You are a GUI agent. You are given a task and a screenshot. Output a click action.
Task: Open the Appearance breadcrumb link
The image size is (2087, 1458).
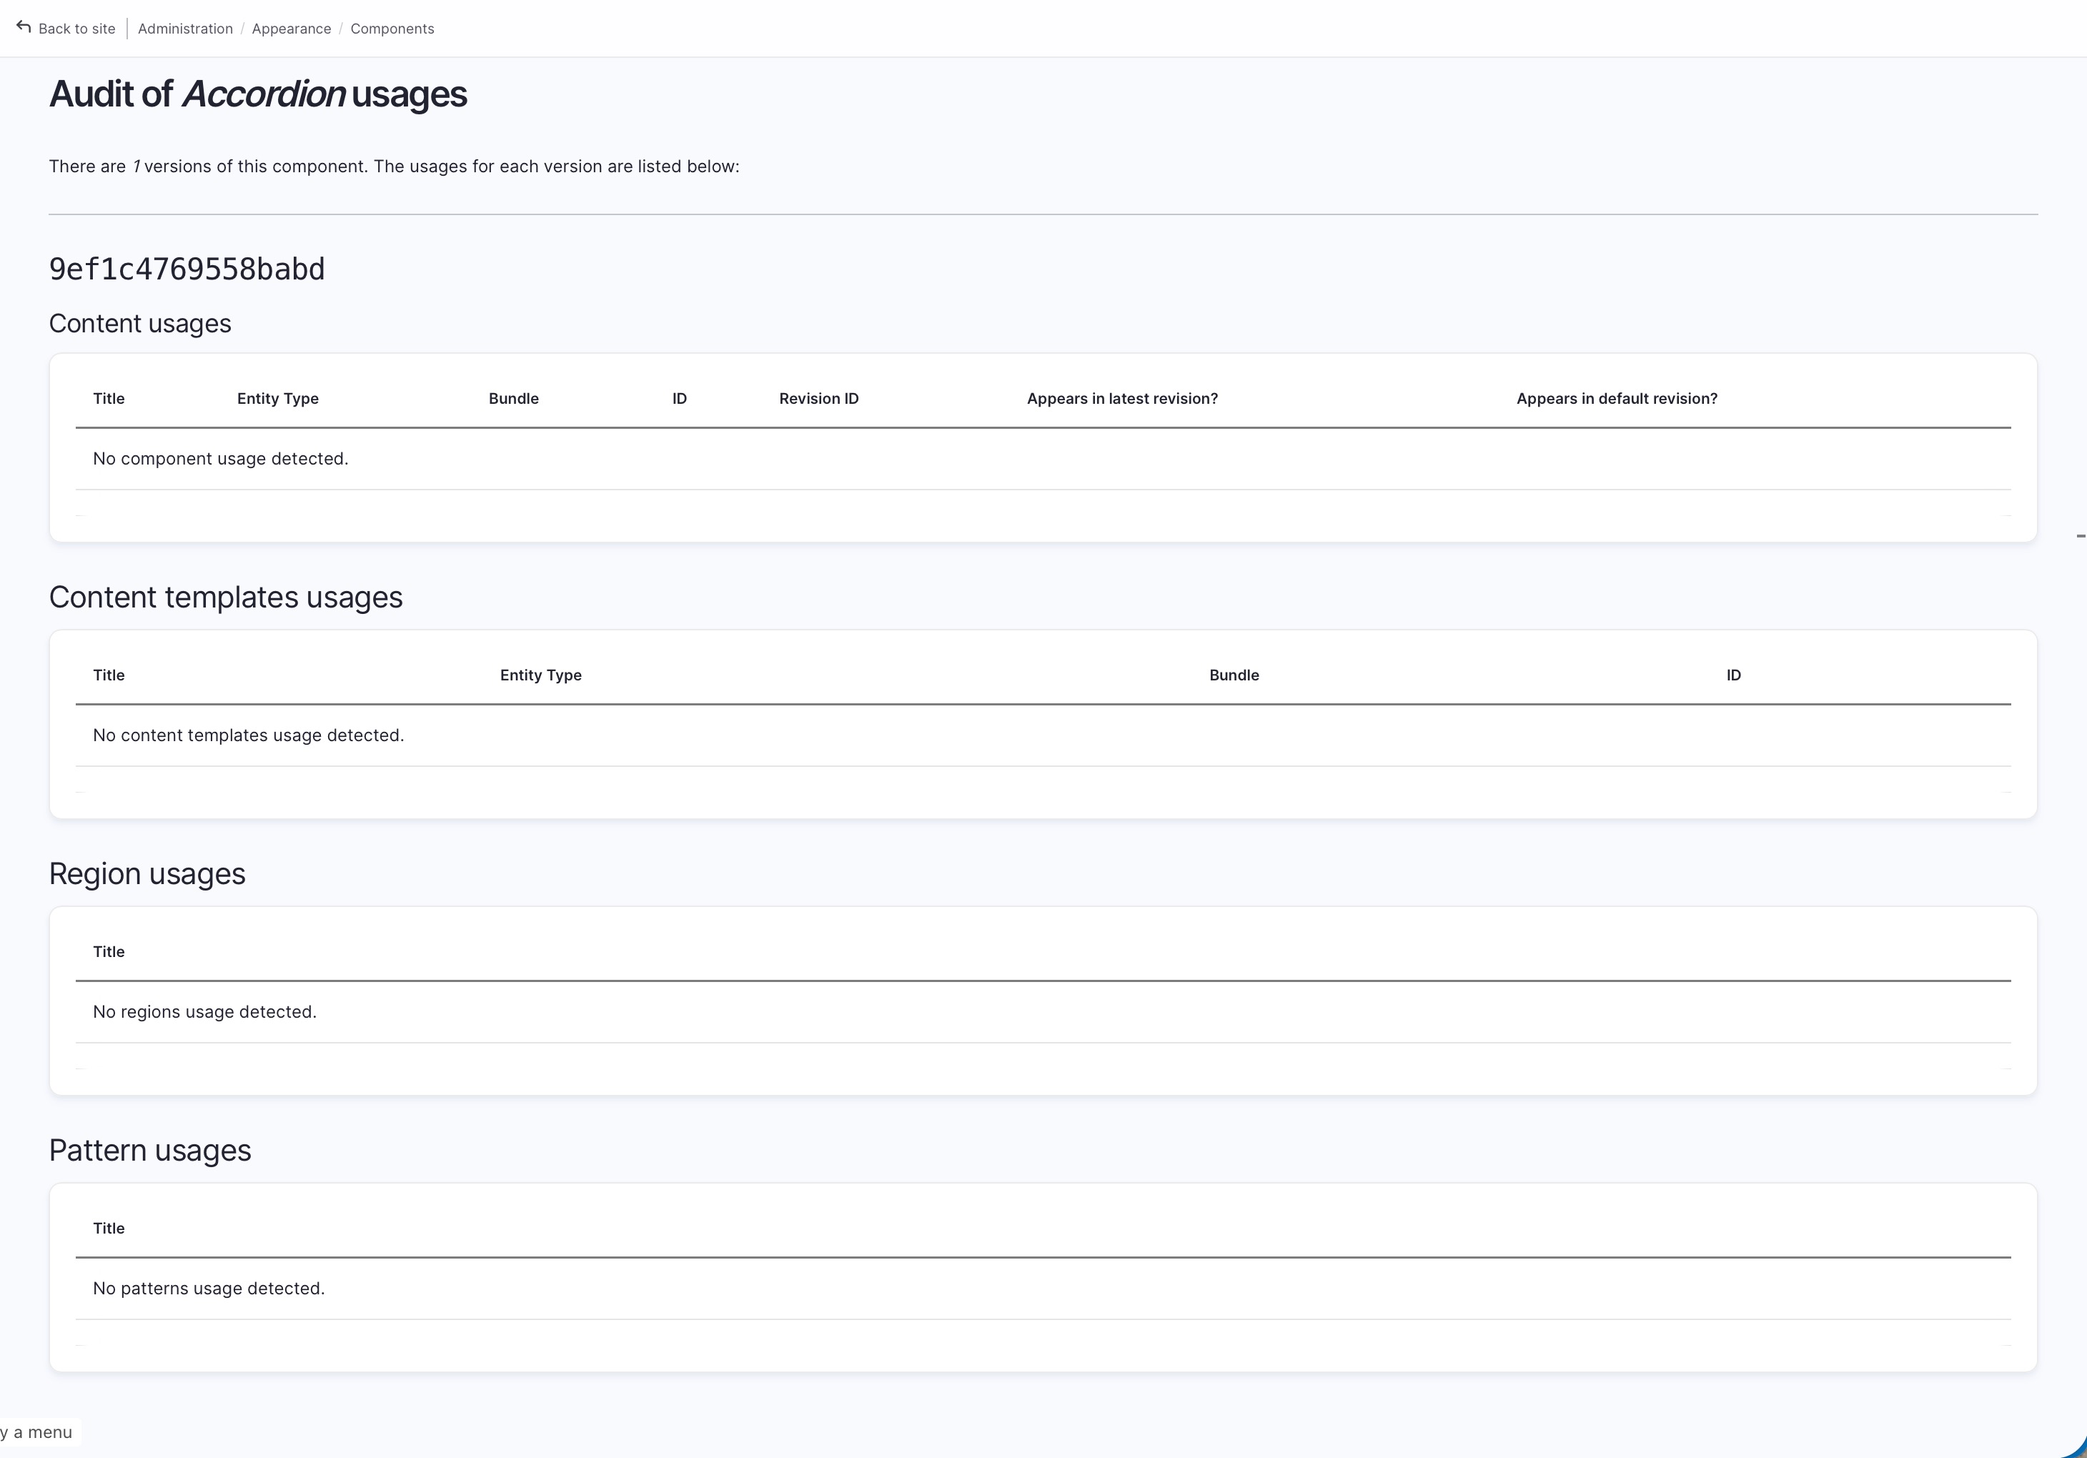point(292,29)
